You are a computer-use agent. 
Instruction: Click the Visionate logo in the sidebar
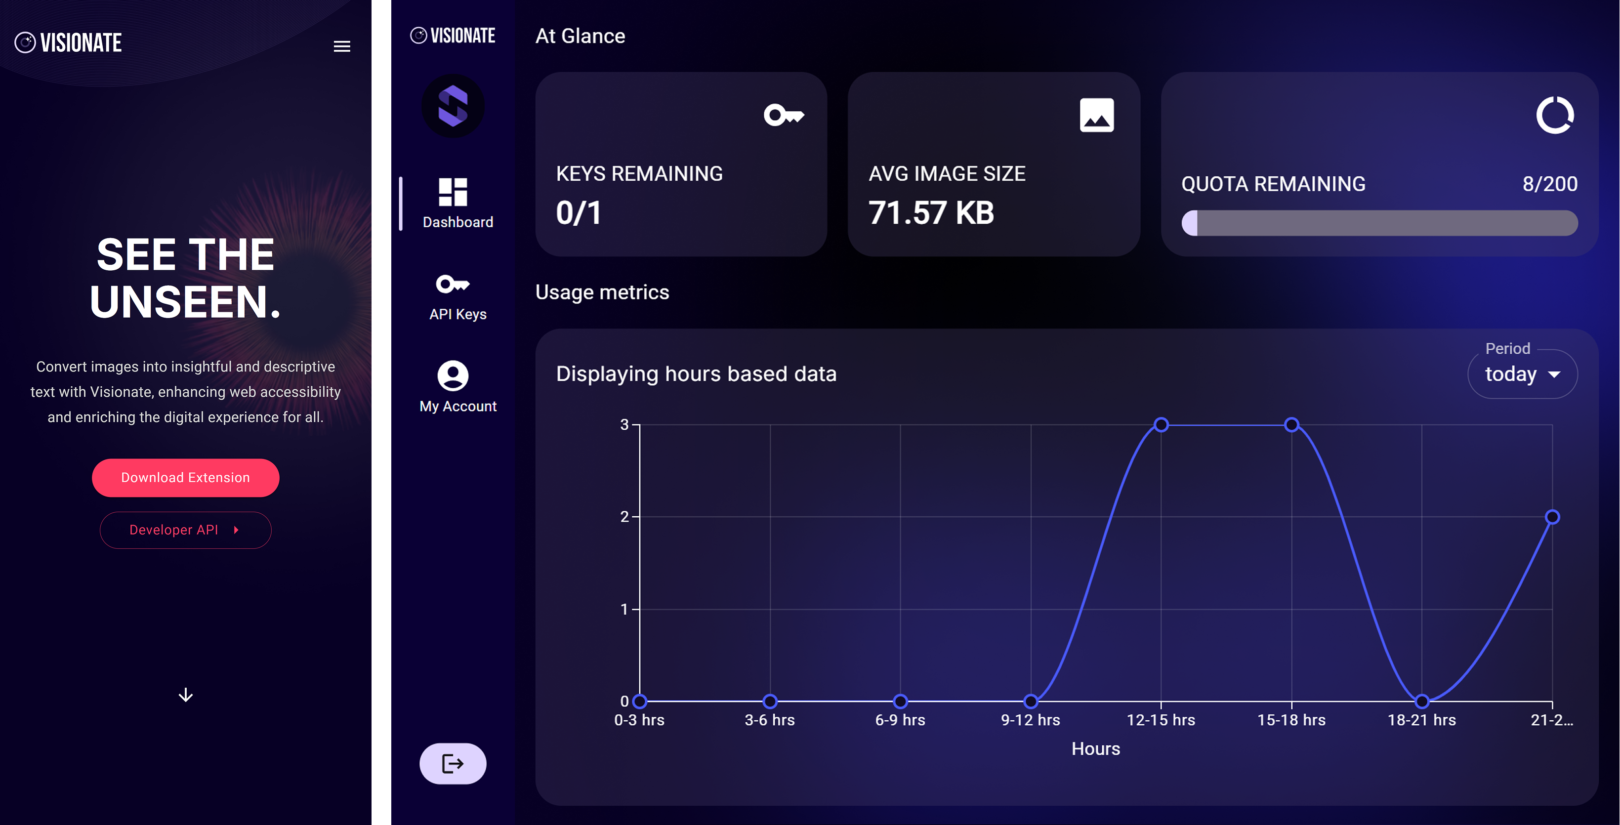[x=453, y=36]
